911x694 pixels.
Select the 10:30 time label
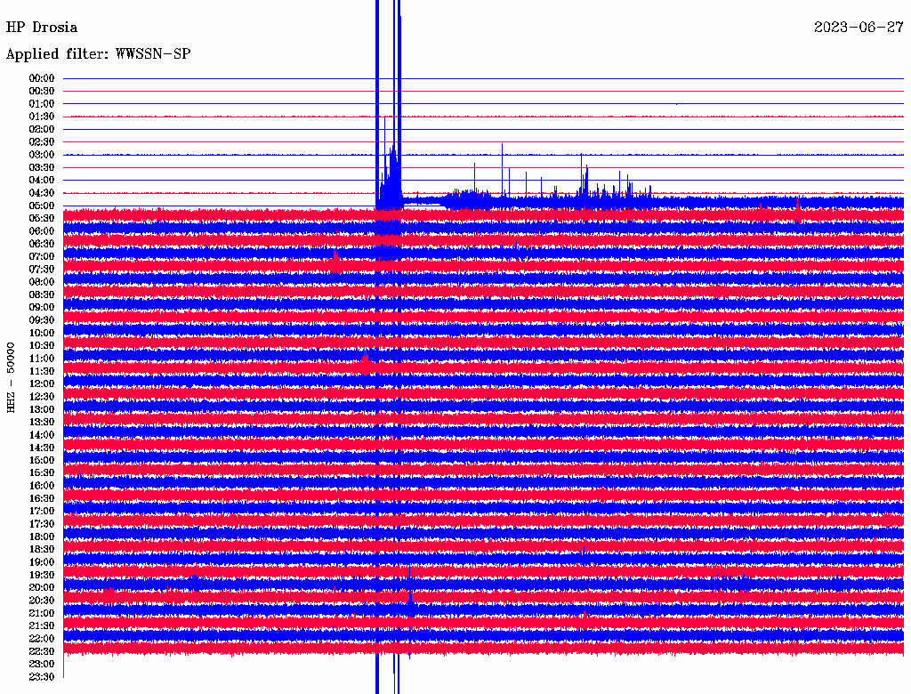(x=42, y=346)
